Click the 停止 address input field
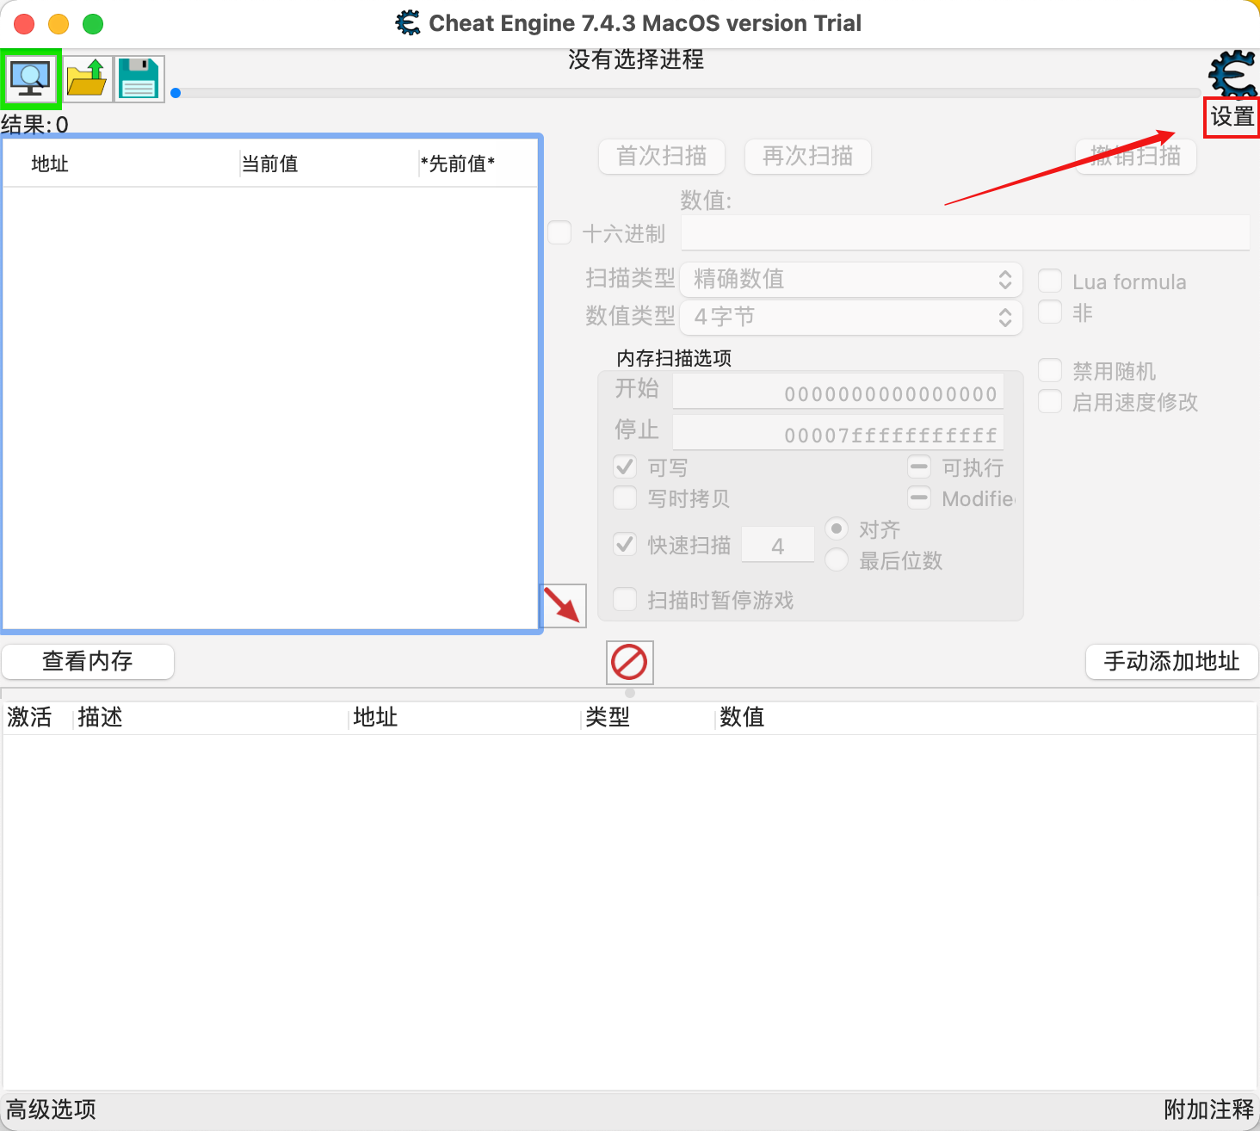 [x=837, y=431]
